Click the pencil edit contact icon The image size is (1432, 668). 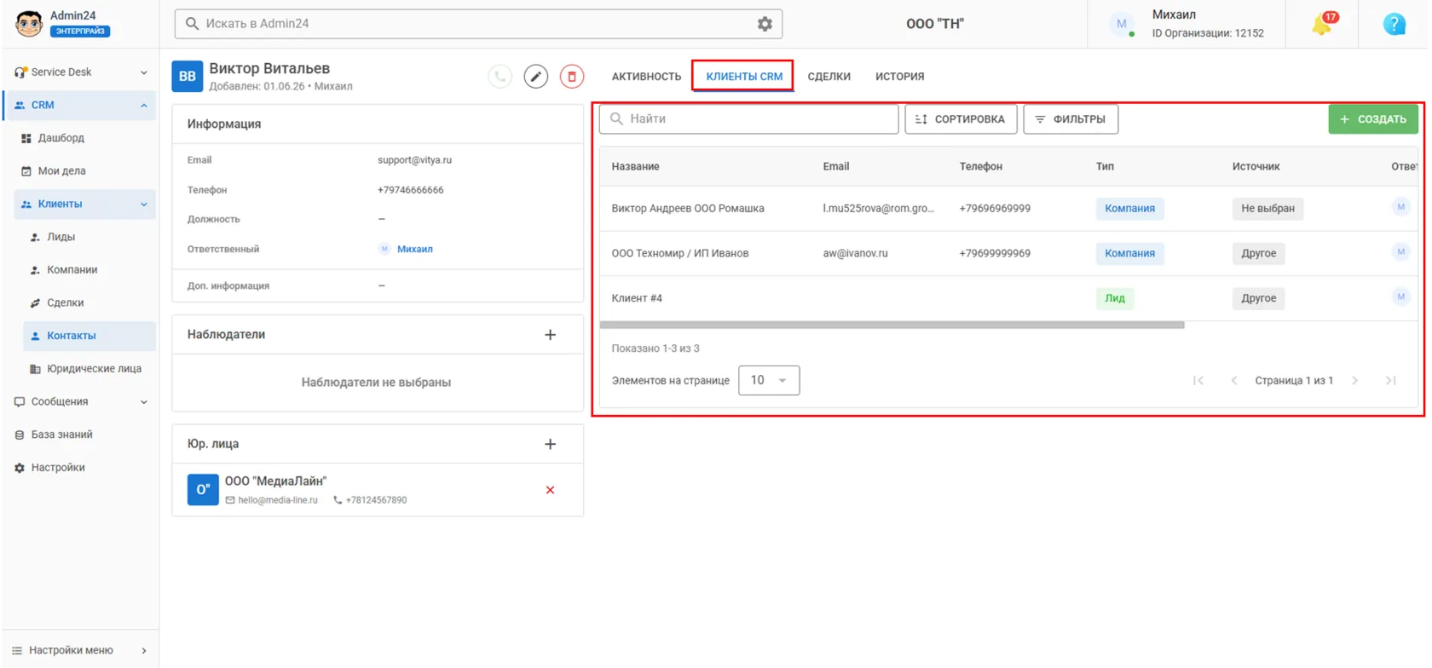[x=535, y=77]
